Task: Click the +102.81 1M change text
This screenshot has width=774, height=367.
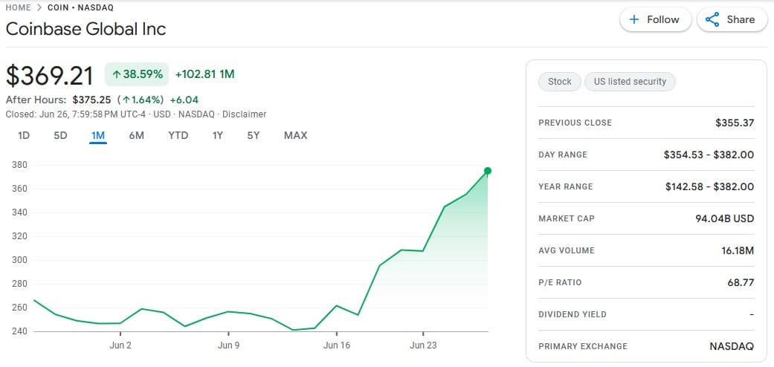Action: (205, 74)
